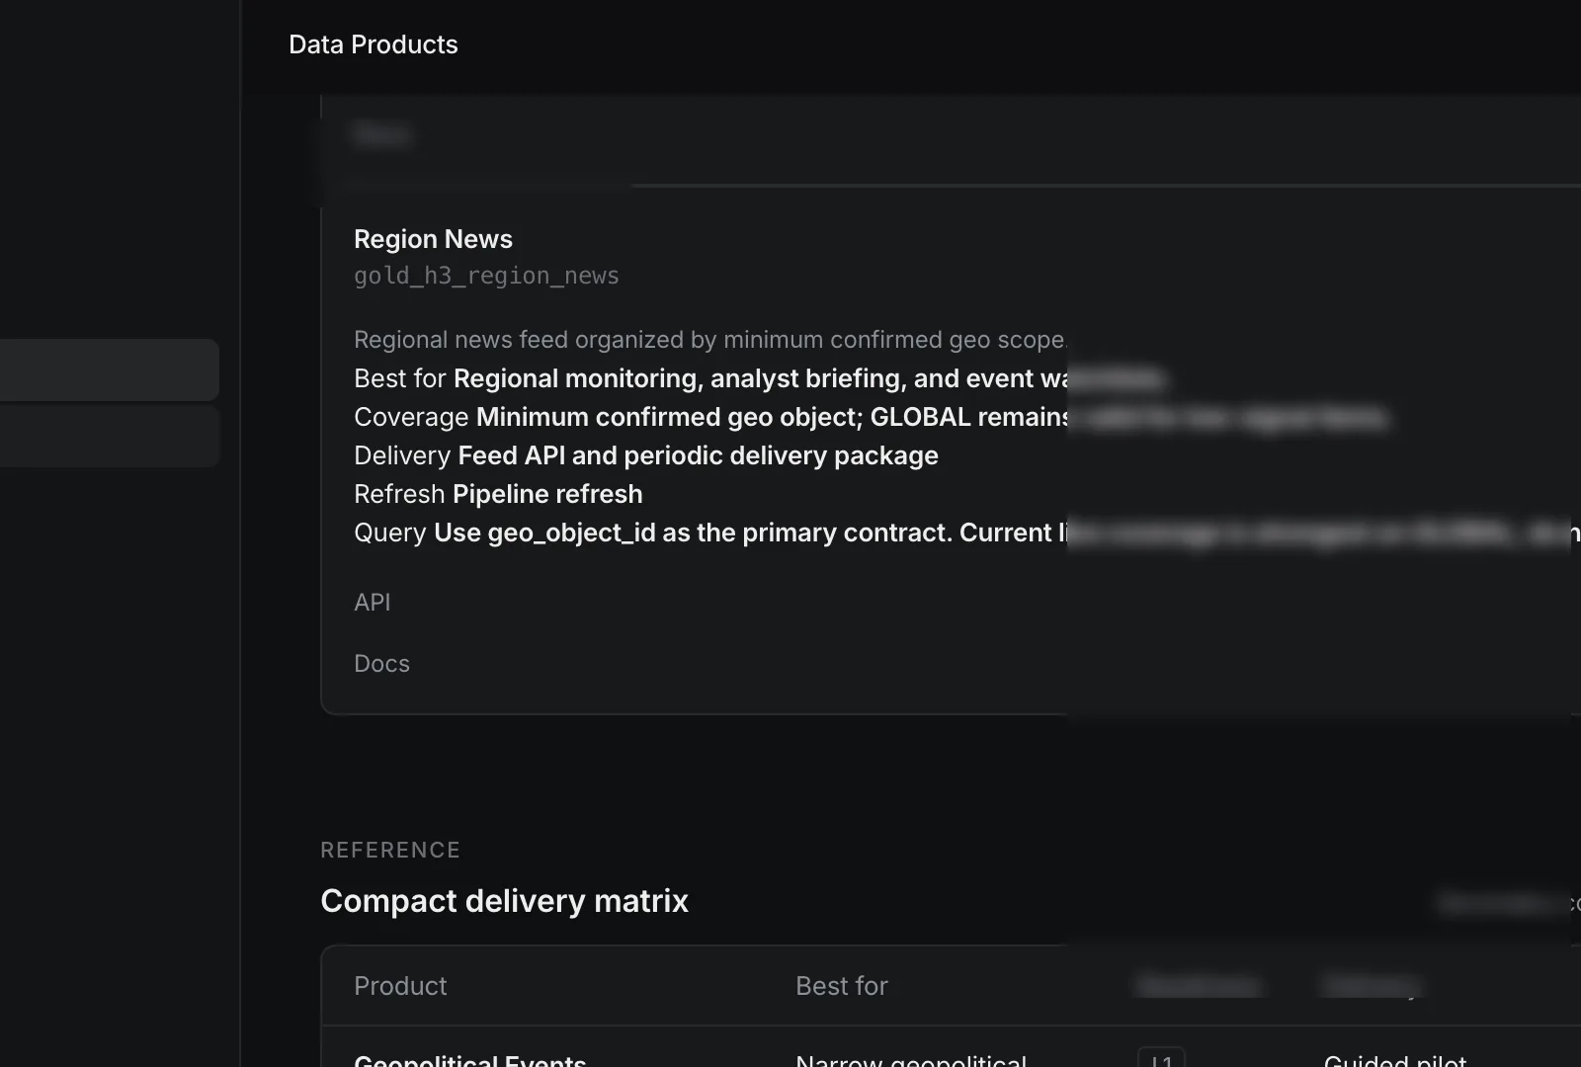Open the API link on Region News card
Screen dimensions: 1581x1067
(372, 602)
